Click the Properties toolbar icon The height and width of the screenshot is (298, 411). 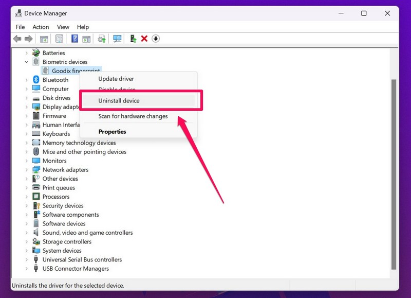point(60,39)
